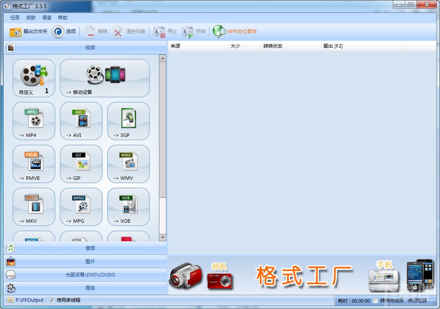Click the 转换状态 status column header
Viewport: 440px width, 309px height.
(291, 46)
